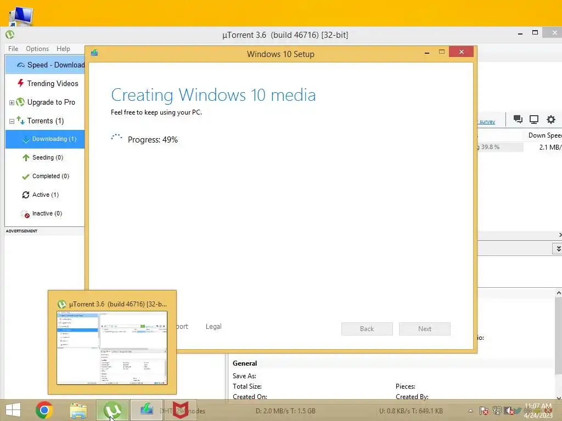Open preferences via the gear icon
The image size is (562, 421).
pyautogui.click(x=551, y=119)
